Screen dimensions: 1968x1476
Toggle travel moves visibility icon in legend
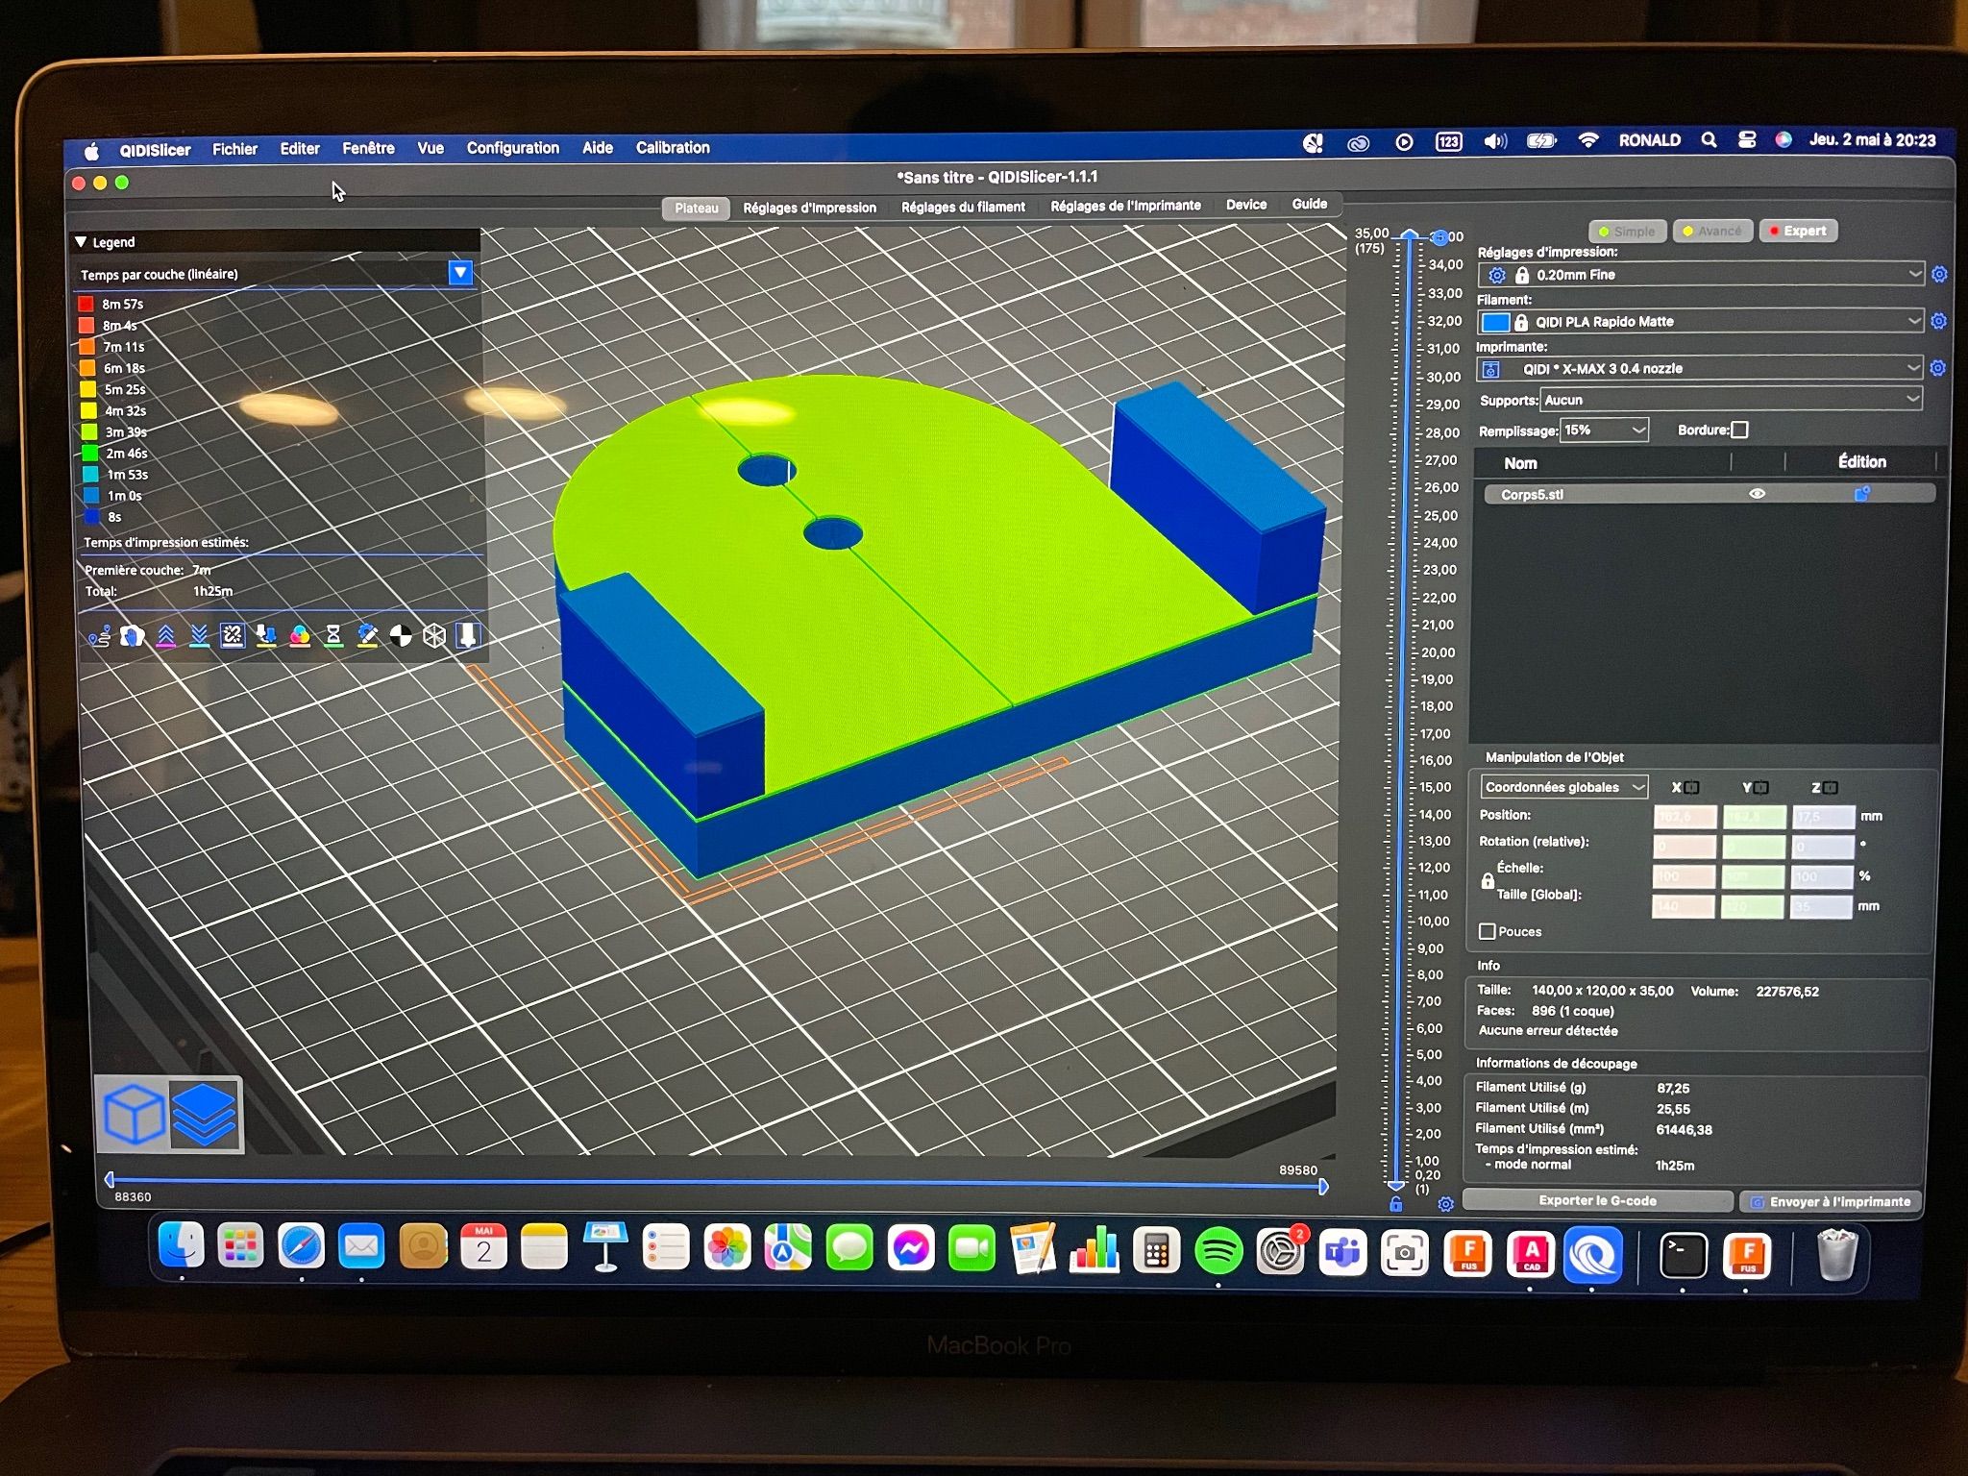click(x=99, y=636)
